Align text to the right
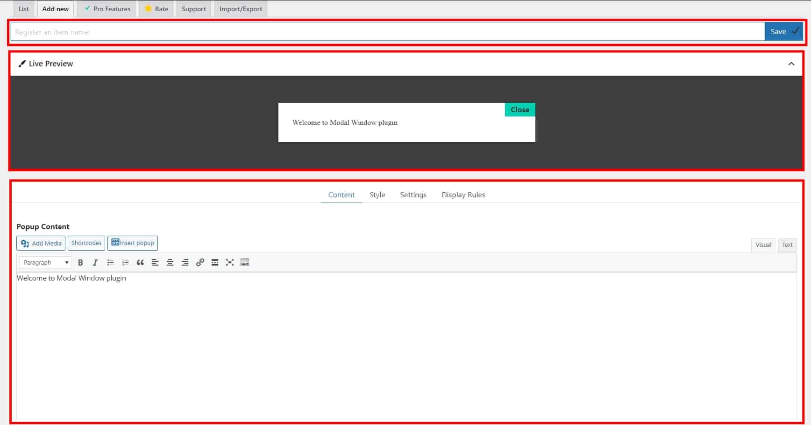 tap(185, 262)
